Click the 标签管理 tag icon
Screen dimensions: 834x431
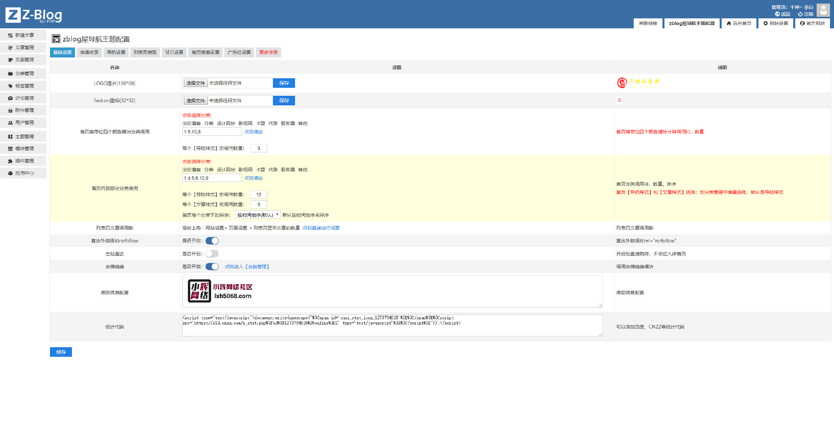10,86
